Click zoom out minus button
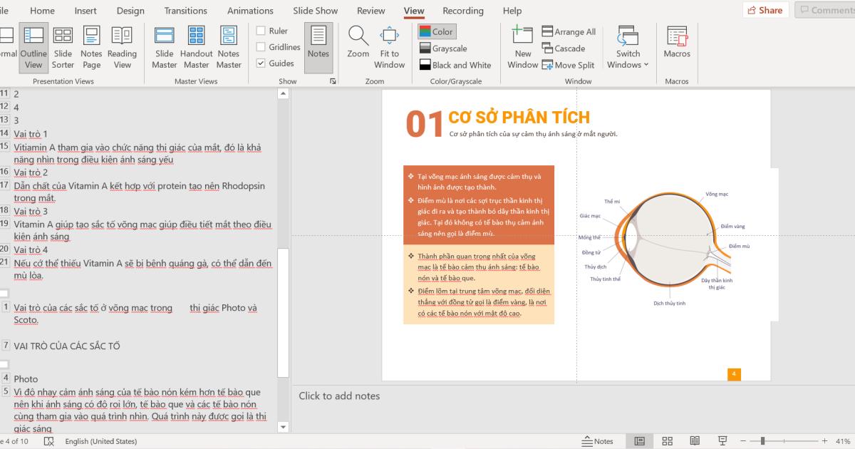 click(742, 441)
